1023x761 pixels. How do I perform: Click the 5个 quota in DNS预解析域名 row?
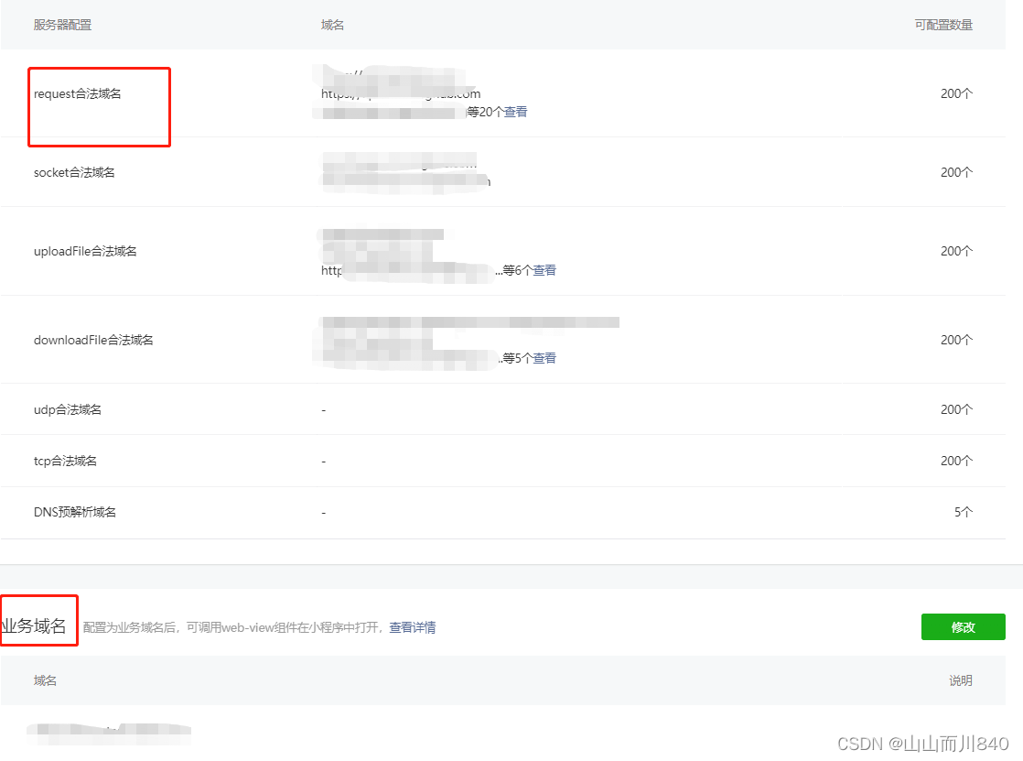coord(963,512)
